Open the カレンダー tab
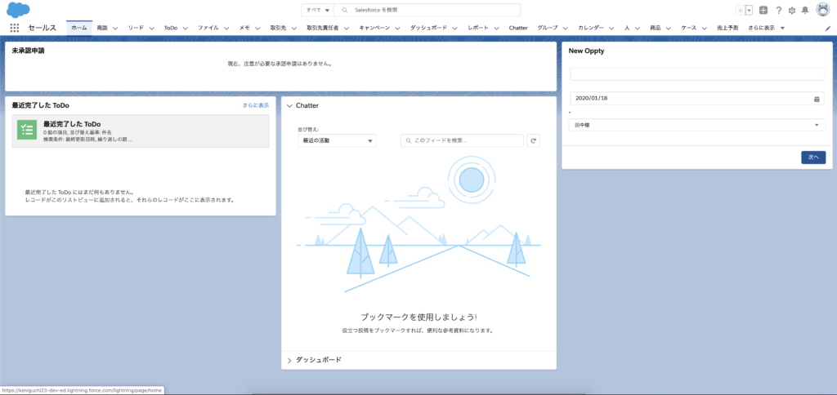This screenshot has width=837, height=395. (x=591, y=28)
